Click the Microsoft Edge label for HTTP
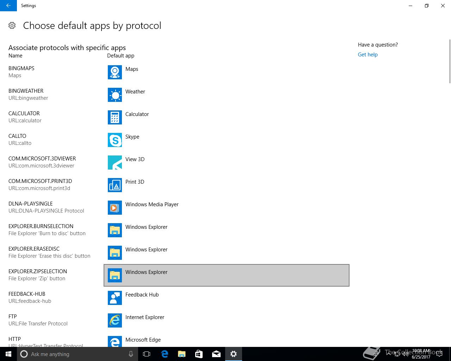 [143, 340]
